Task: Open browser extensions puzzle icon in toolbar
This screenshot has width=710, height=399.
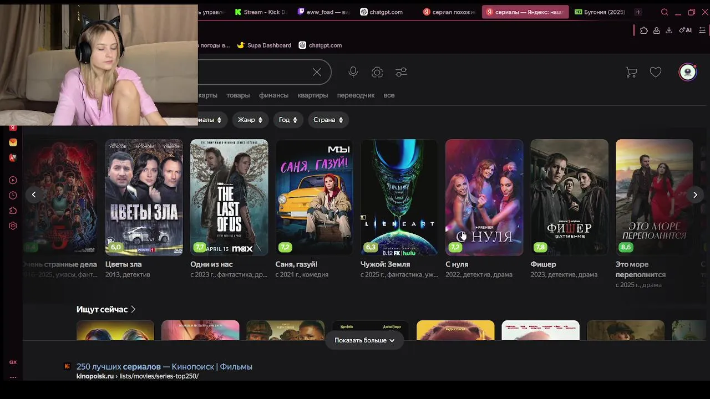Action: pos(643,30)
